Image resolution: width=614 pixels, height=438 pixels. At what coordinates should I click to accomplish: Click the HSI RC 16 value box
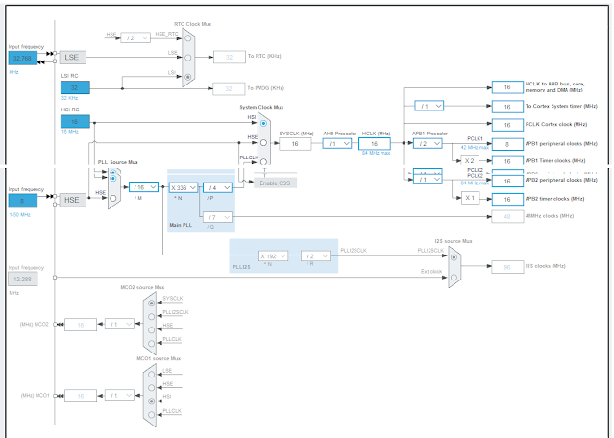75,121
